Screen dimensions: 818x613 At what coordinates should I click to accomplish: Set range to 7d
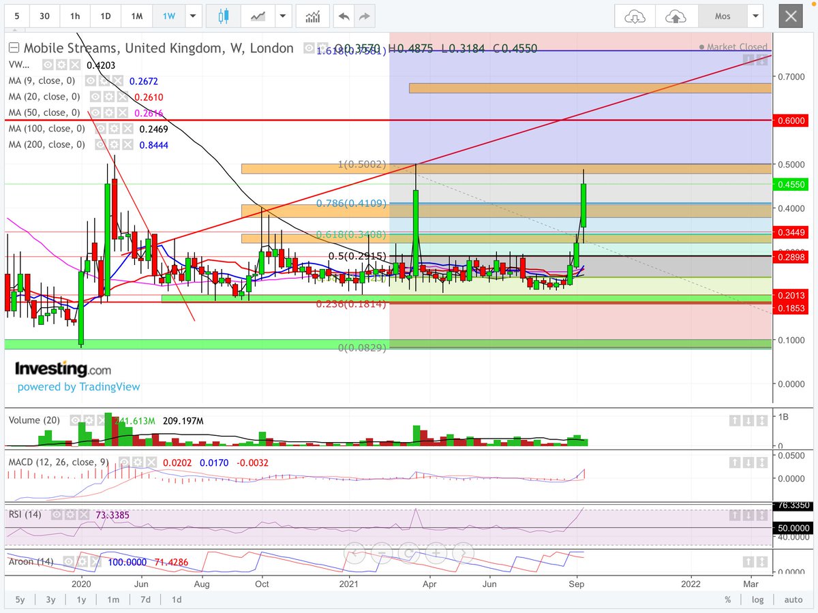point(145,599)
